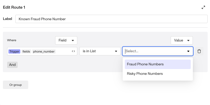Click the Edit Route 1 heading
210x105 pixels.
click(x=14, y=7)
